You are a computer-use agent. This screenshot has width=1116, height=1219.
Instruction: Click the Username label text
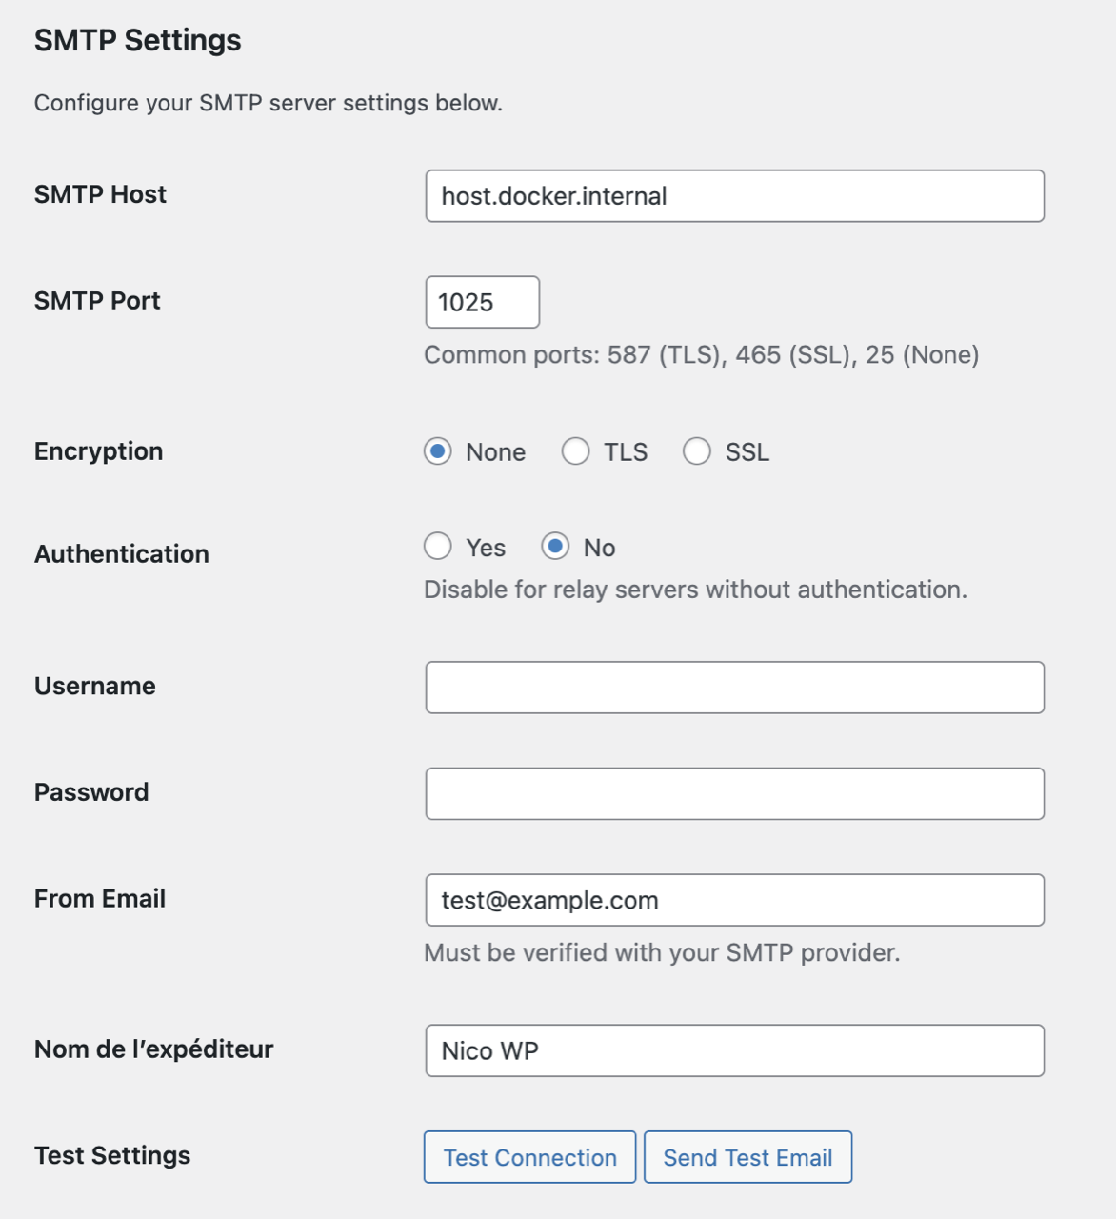[94, 687]
